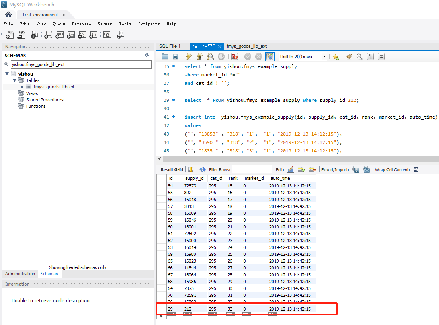Screen dimensions: 439x325
Task: Collapse the yishou schema node
Action: tap(7, 74)
